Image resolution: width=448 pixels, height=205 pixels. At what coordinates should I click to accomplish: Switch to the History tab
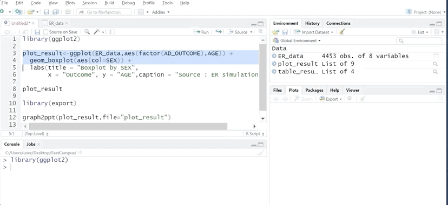pyautogui.click(x=312, y=23)
